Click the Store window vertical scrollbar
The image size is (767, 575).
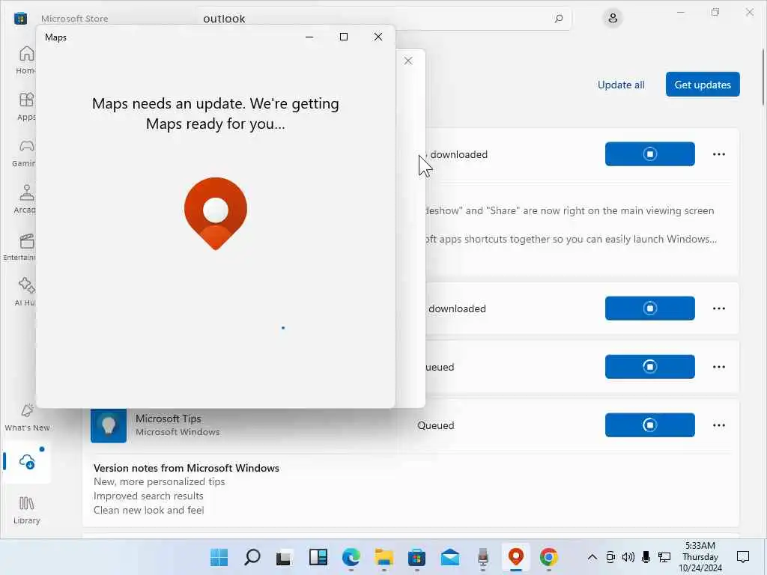[763, 77]
